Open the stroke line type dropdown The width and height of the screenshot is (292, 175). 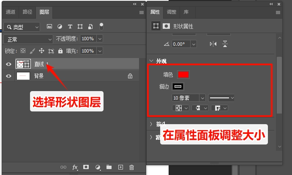pyautogui.click(x=221, y=98)
